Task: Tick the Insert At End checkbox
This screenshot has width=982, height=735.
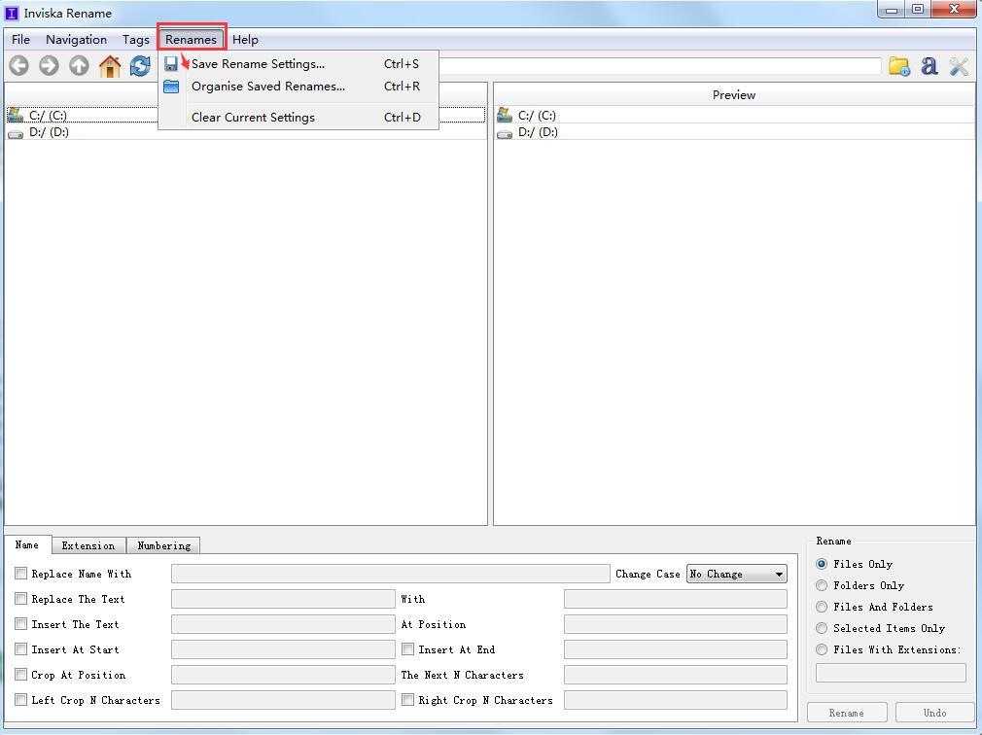Action: click(x=407, y=649)
